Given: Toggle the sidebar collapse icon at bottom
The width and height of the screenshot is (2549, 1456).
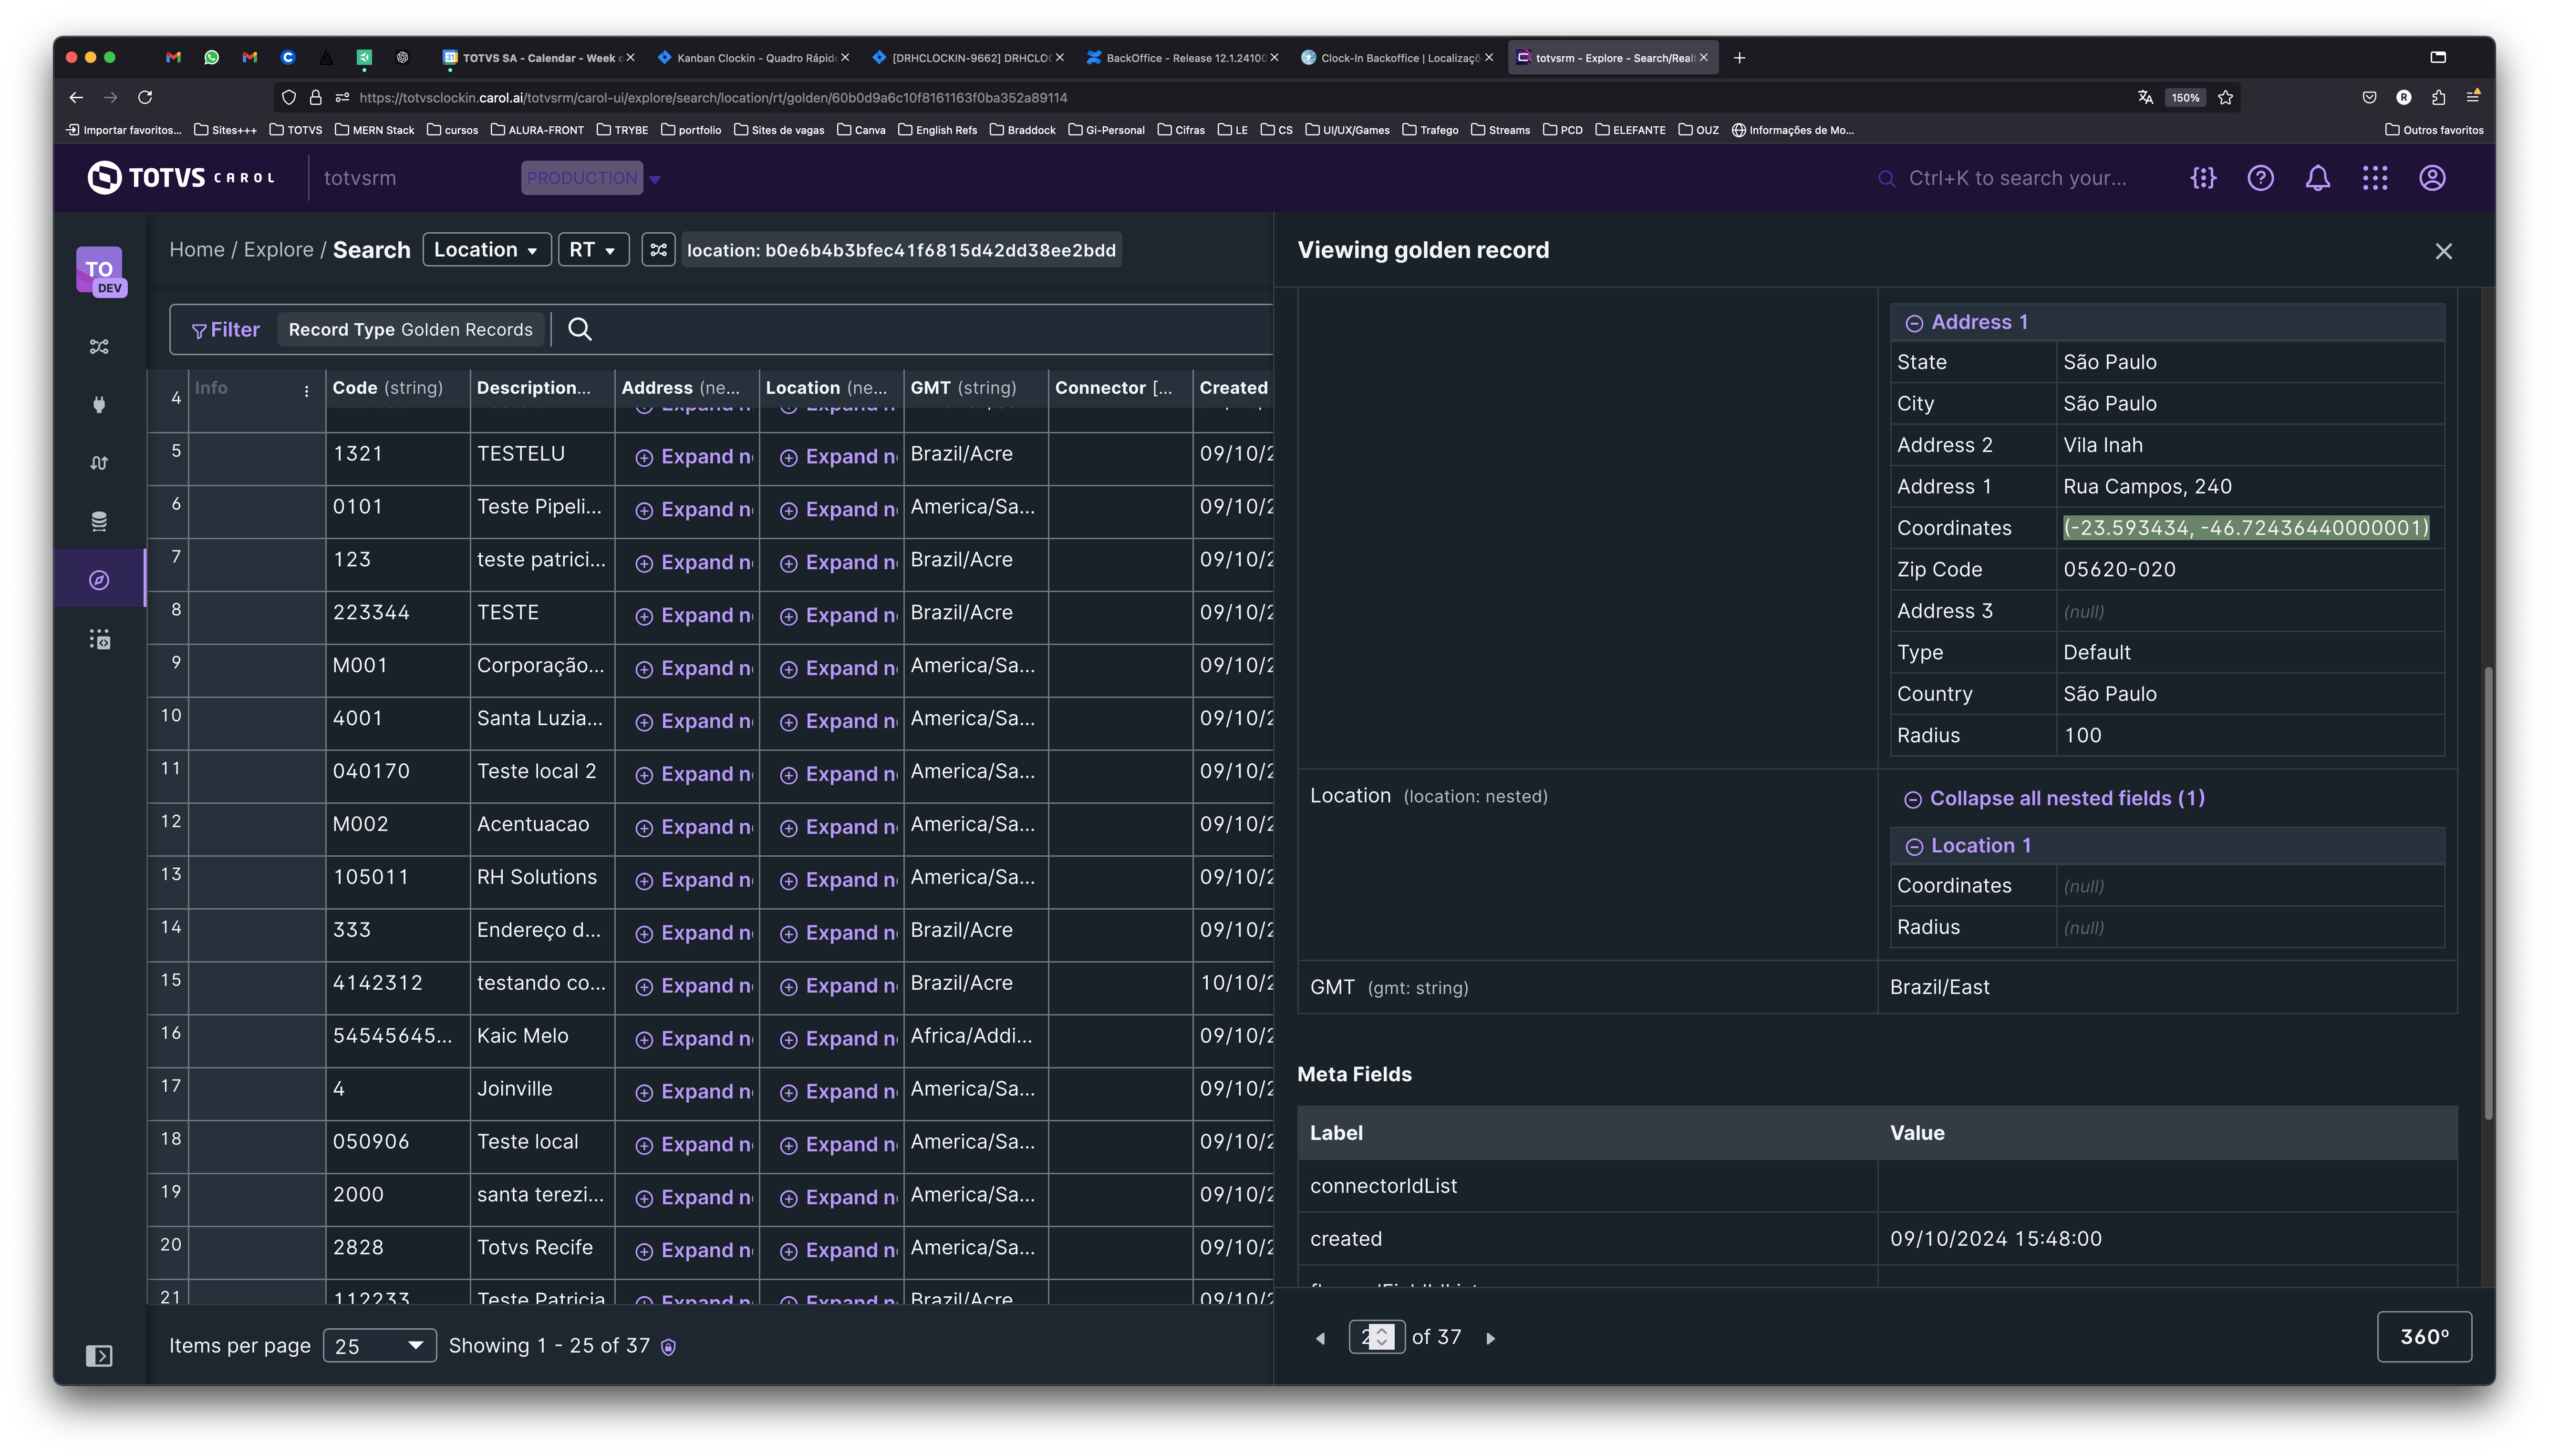Looking at the screenshot, I should (x=99, y=1356).
